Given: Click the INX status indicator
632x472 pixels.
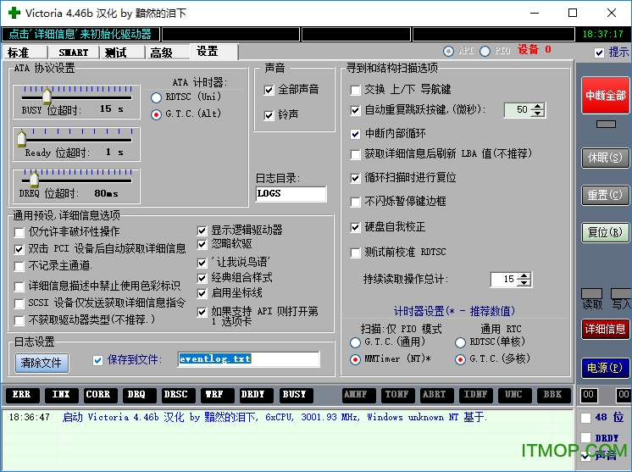Looking at the screenshot, I should point(60,394).
